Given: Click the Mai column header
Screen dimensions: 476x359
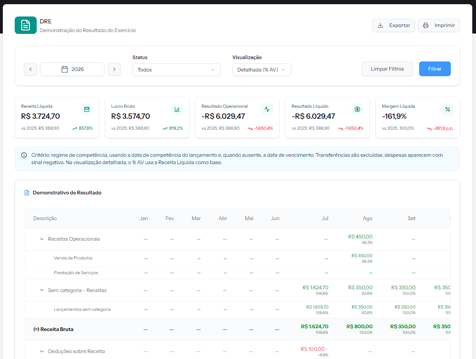Looking at the screenshot, I should (249, 219).
